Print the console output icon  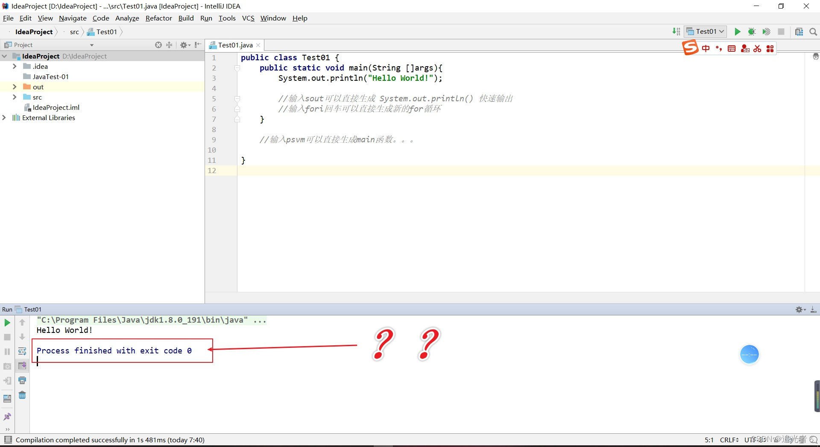[22, 380]
